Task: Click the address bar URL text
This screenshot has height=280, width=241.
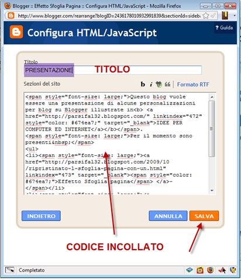Action: click(109, 16)
